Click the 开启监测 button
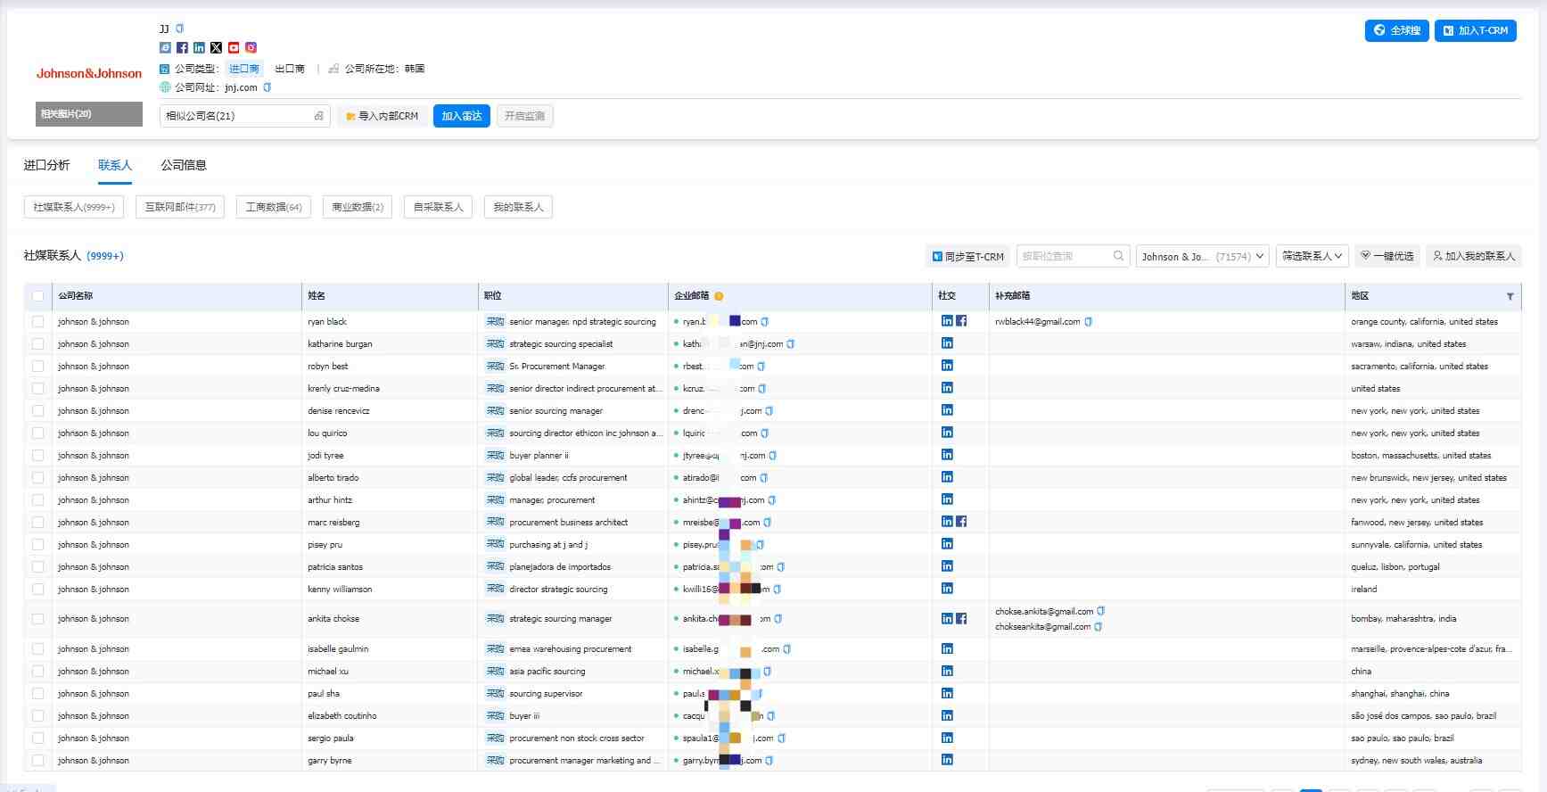The height and width of the screenshot is (792, 1547). point(524,116)
